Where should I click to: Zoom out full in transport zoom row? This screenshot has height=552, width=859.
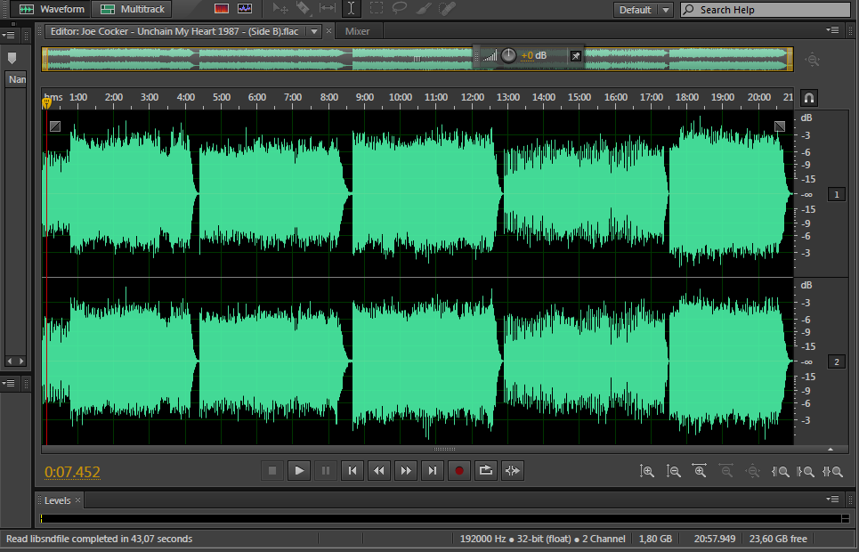(x=753, y=471)
